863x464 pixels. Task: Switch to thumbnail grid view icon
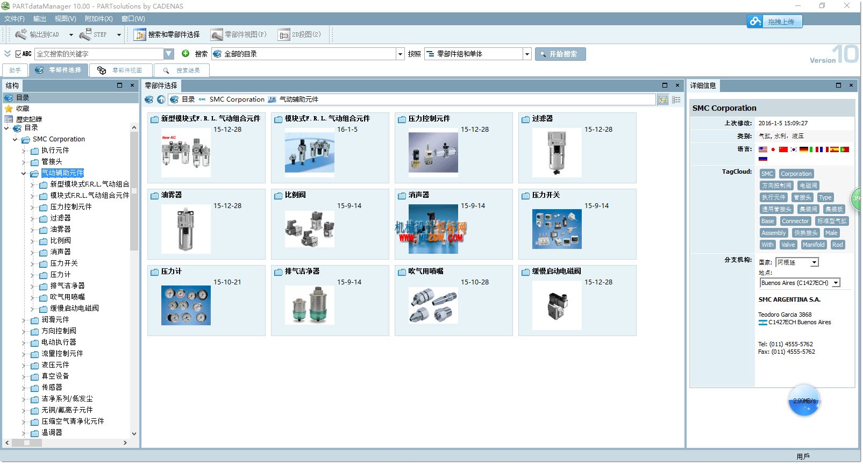(663, 100)
